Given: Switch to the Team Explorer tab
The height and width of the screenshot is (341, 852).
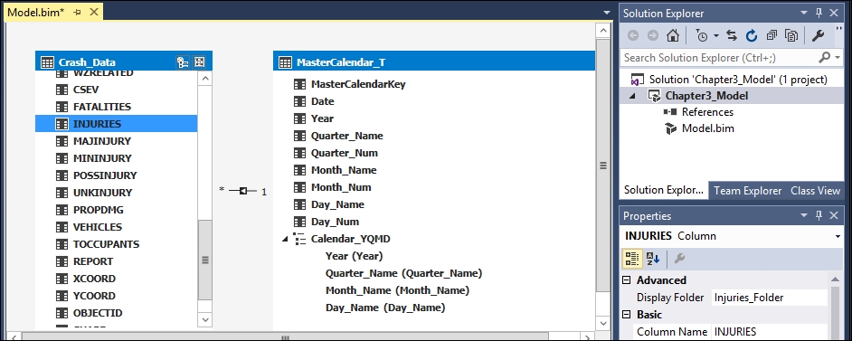Looking at the screenshot, I should pyautogui.click(x=748, y=191).
